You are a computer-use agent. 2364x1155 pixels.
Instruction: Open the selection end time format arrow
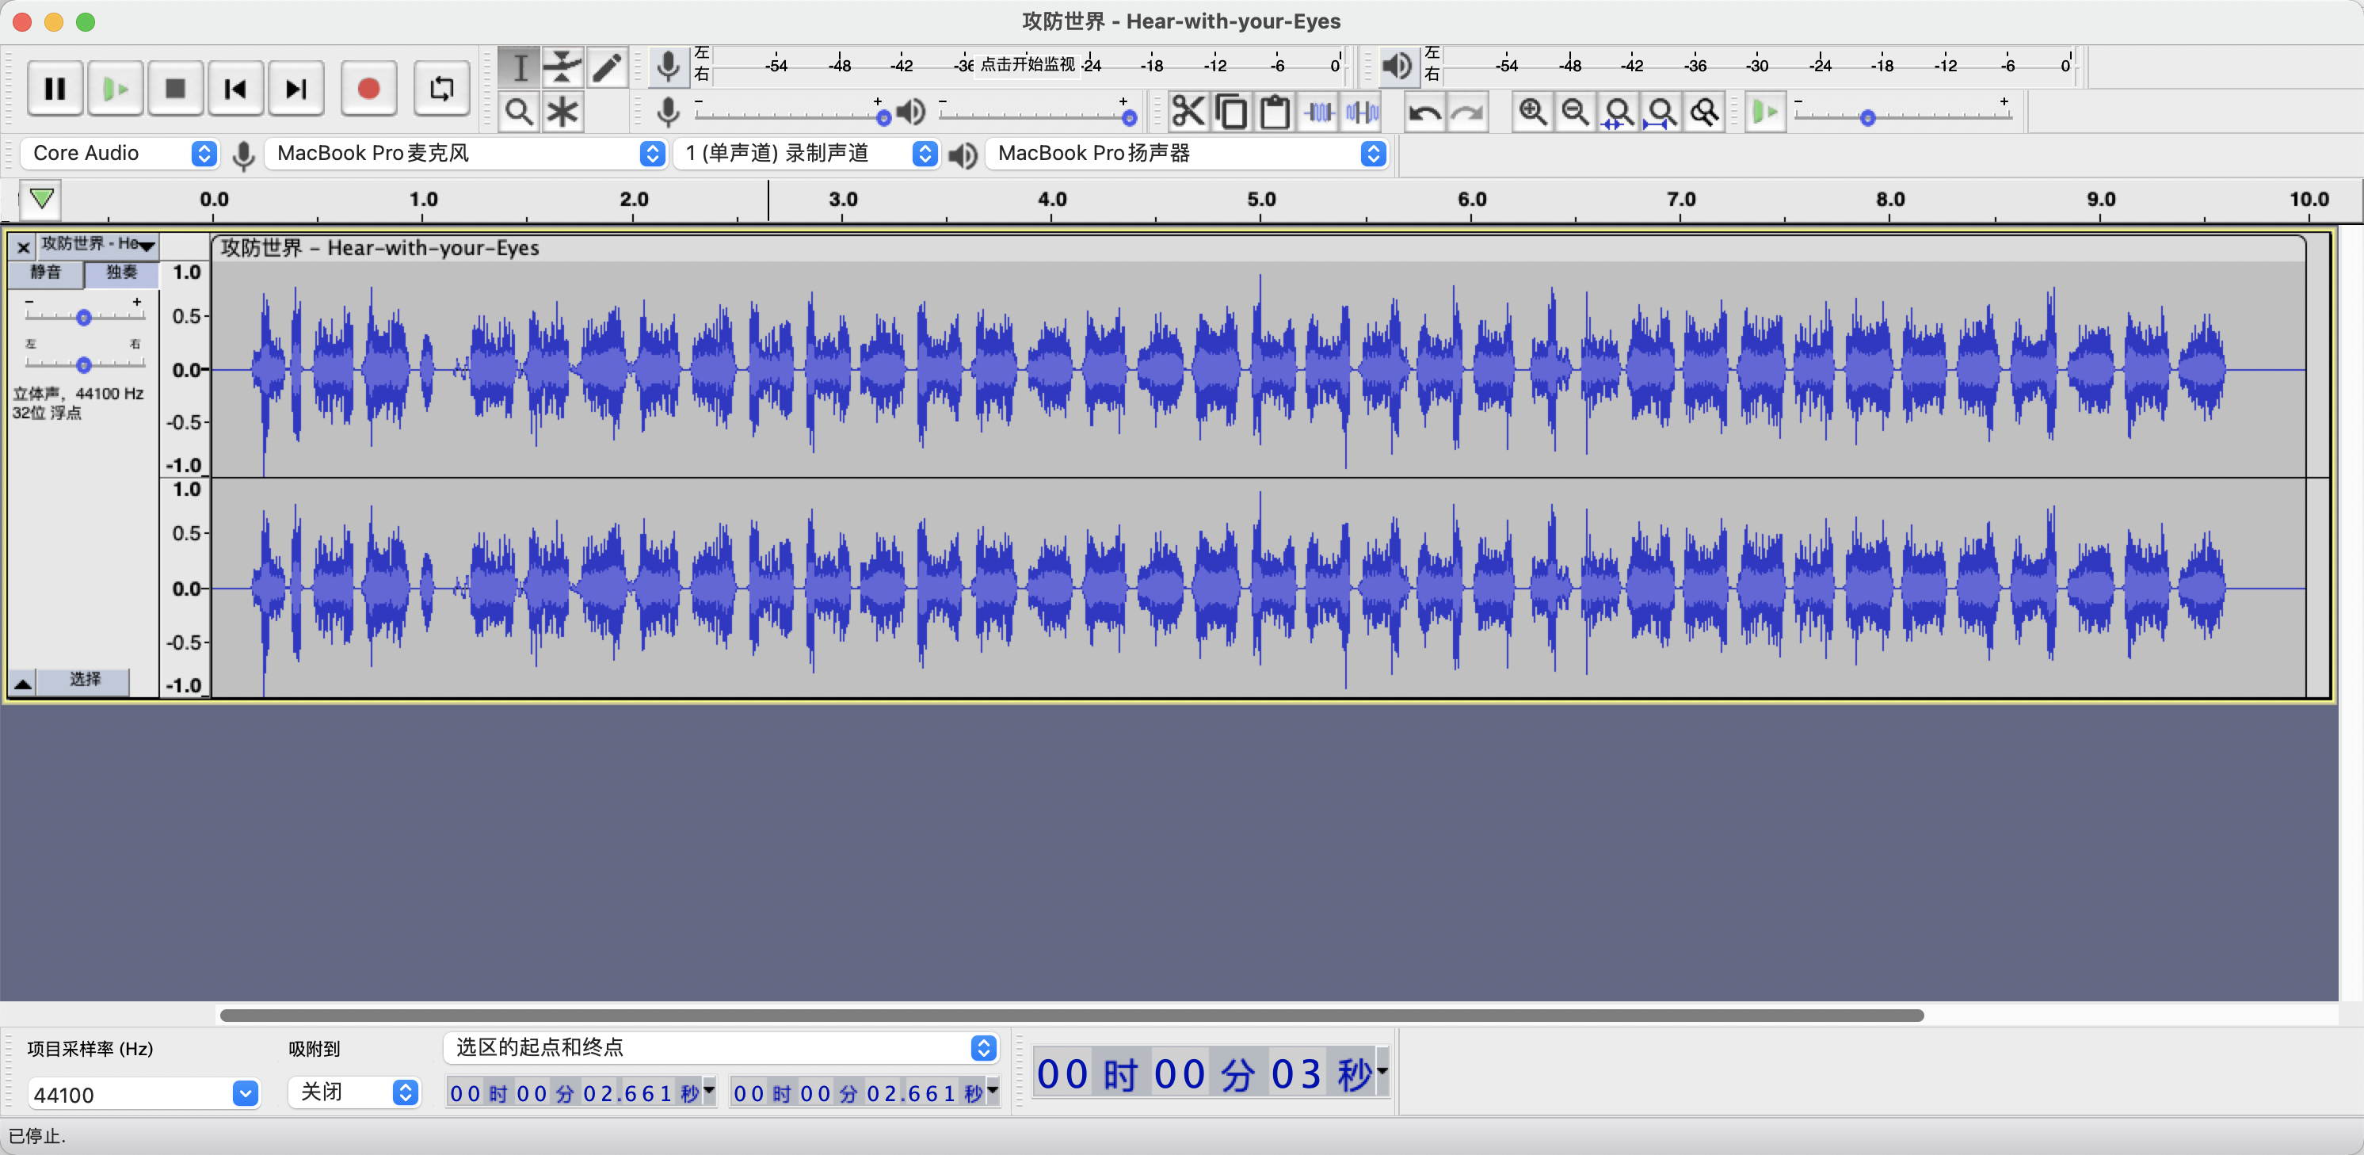[x=993, y=1091]
